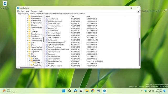Click the StartMode folder icon
168x94 pixels.
tap(34, 63)
